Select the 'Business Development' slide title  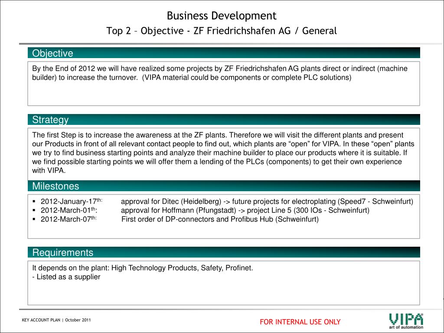tap(222, 16)
